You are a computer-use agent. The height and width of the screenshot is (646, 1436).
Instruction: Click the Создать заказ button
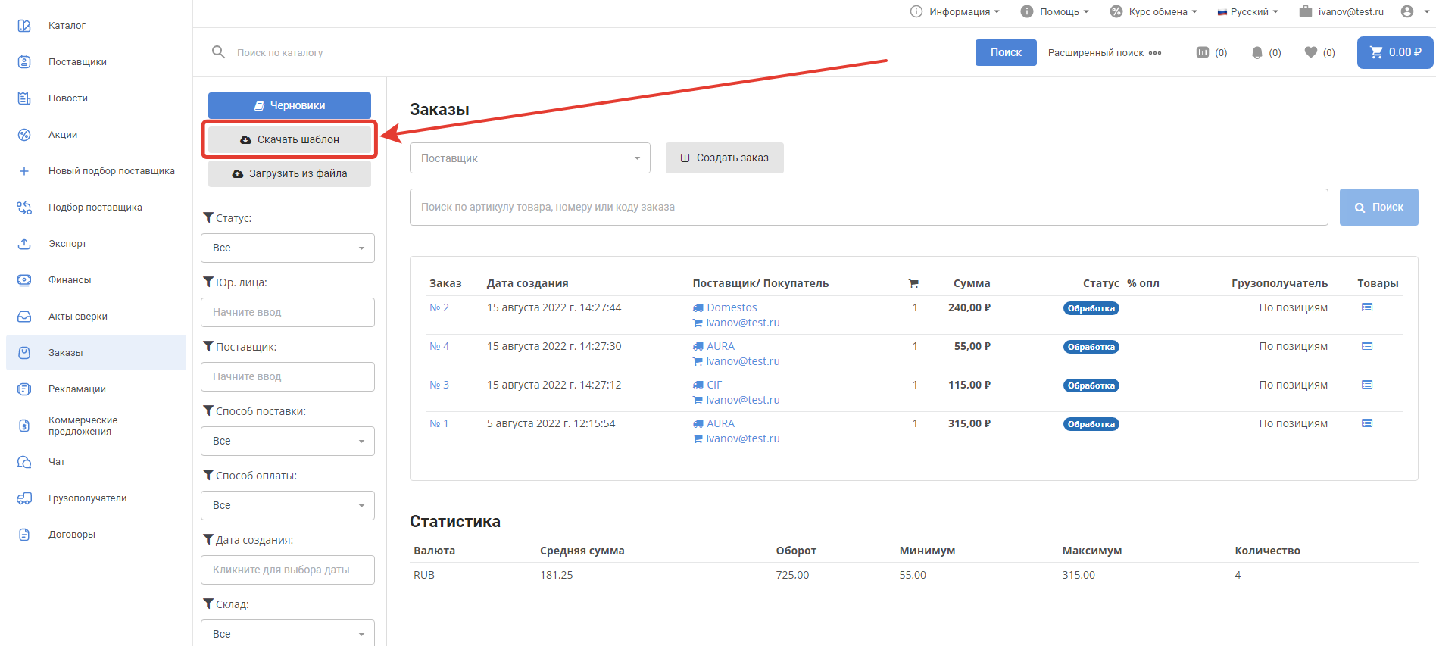724,158
